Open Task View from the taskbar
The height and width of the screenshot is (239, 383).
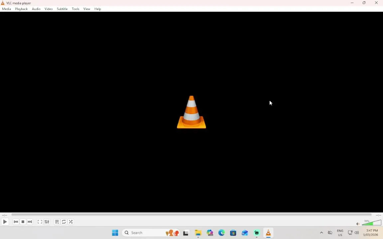[186, 233]
